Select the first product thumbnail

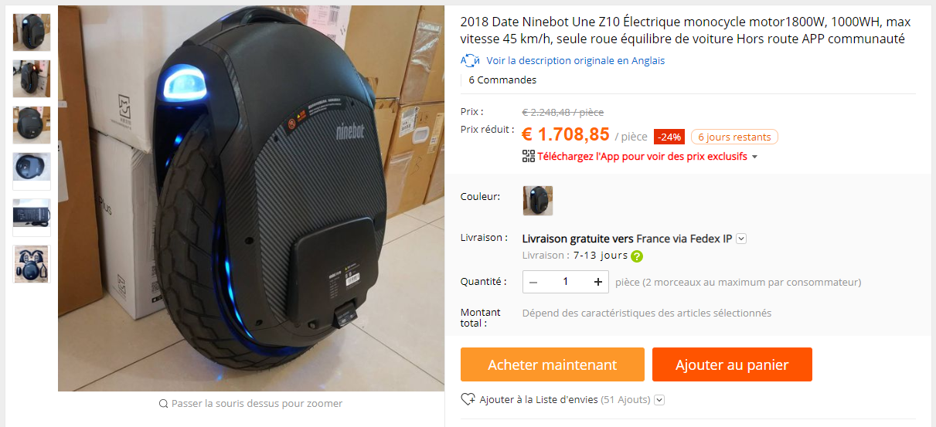(x=32, y=32)
